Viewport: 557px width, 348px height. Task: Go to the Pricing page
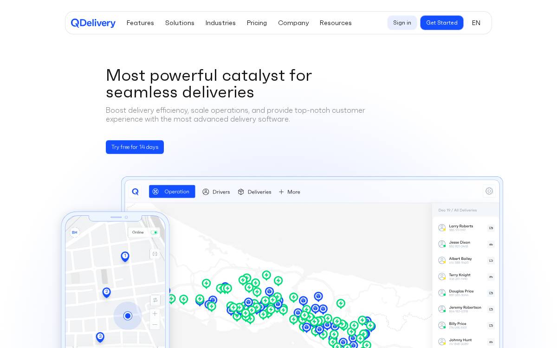pyautogui.click(x=257, y=23)
